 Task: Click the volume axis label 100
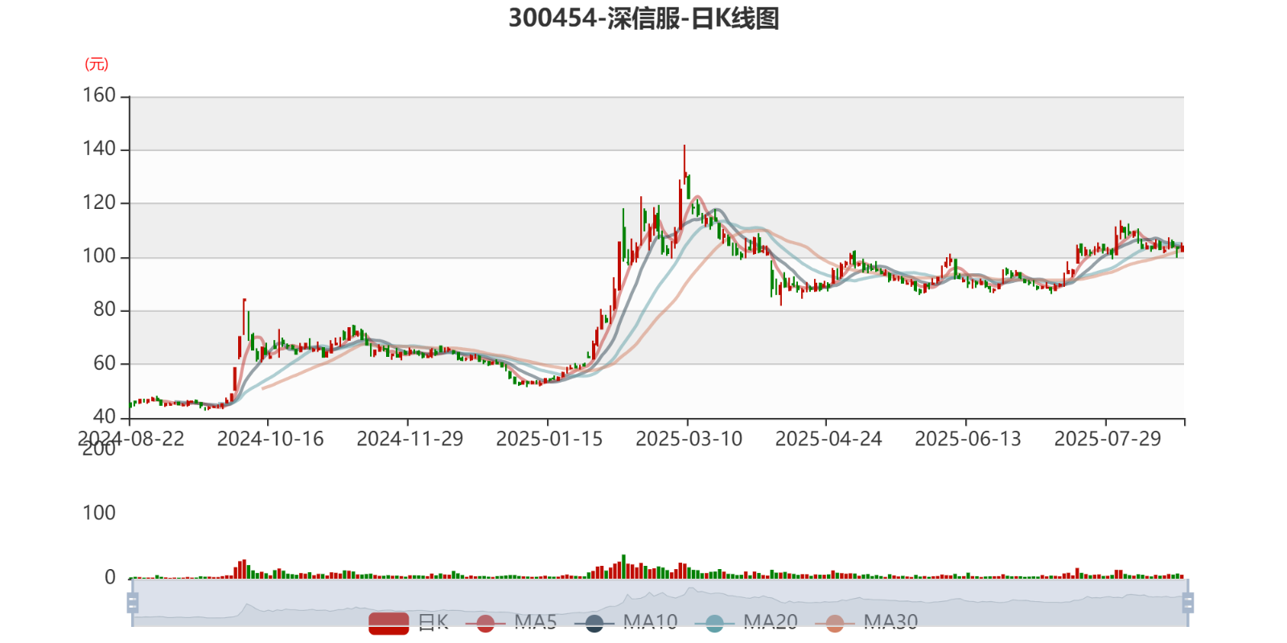(x=99, y=513)
